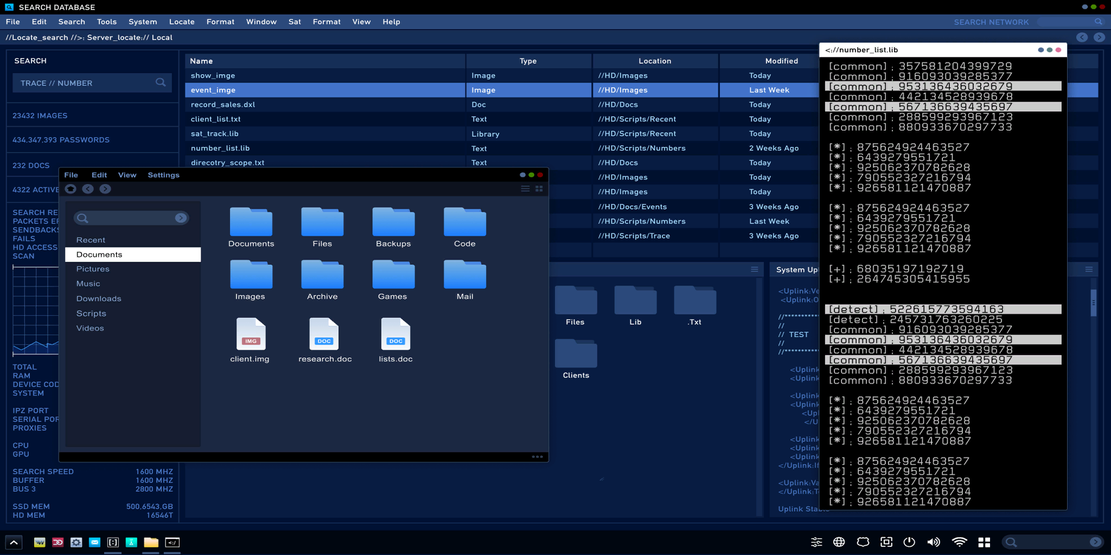
Task: Open the four-square grid icon in system tray
Action: pos(984,542)
